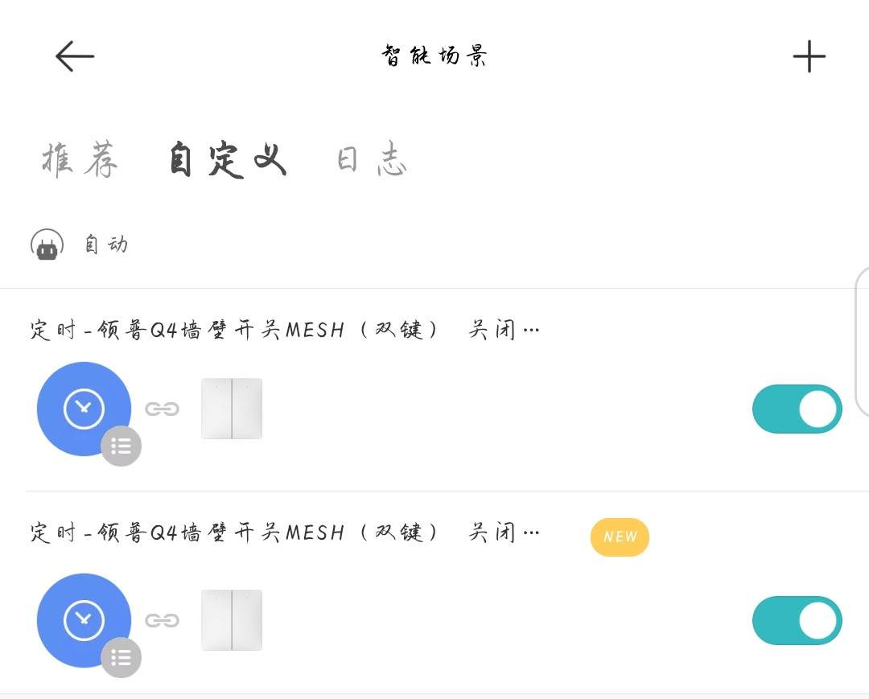The image size is (869, 699).
Task: Open the 日志 log tab
Action: tap(372, 159)
